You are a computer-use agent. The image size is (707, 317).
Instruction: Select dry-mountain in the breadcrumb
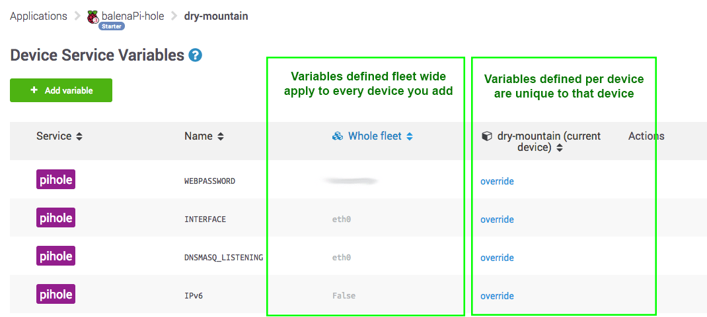pos(216,16)
